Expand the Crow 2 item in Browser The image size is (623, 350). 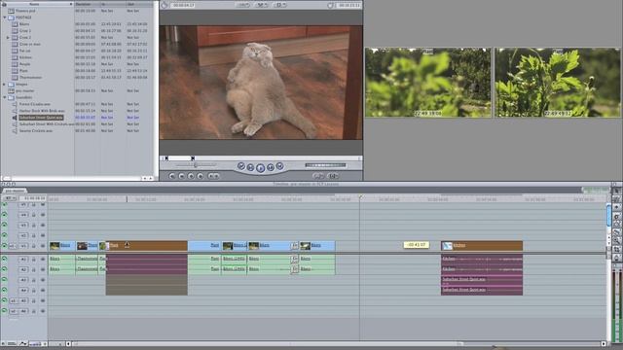(x=8, y=37)
